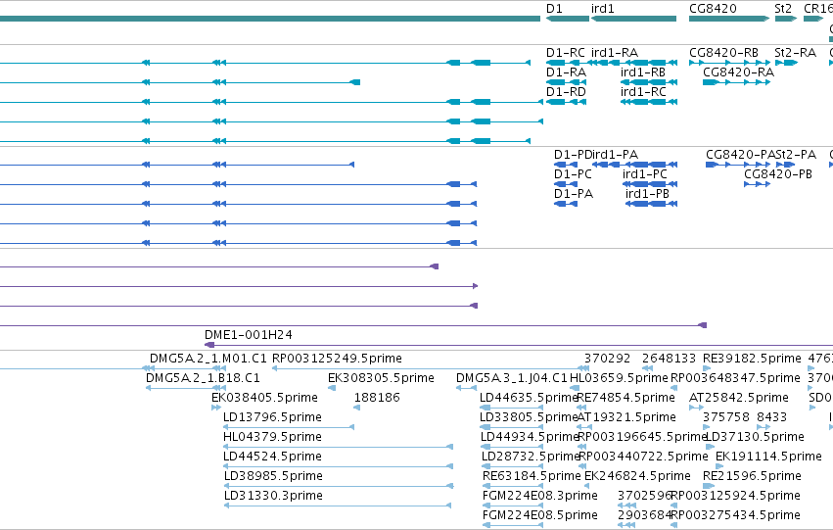Choose the LD31330.3prime EST
The height and width of the screenshot is (530, 833).
(x=273, y=496)
